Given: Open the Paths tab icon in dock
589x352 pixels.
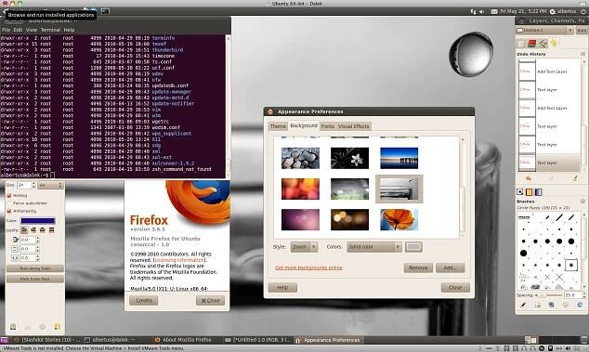Looking at the screenshot, I should pos(543,44).
